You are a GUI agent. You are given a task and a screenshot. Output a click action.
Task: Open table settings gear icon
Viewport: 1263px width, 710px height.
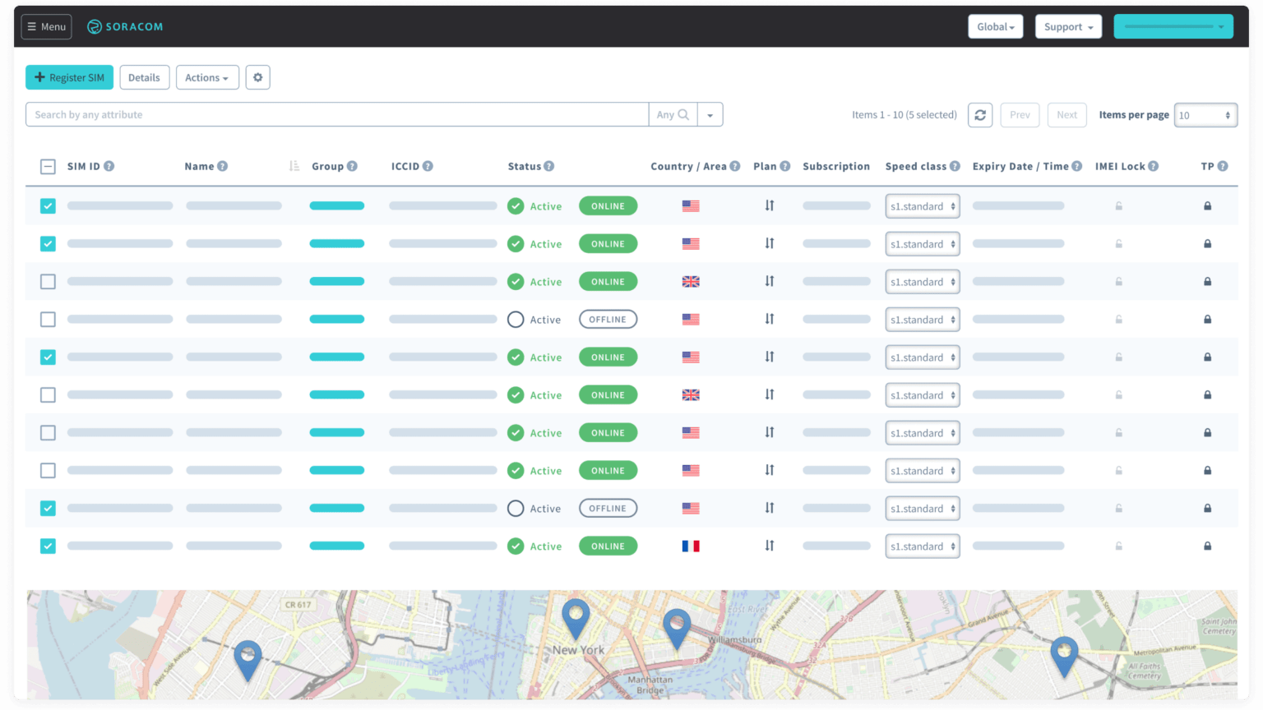pos(257,77)
